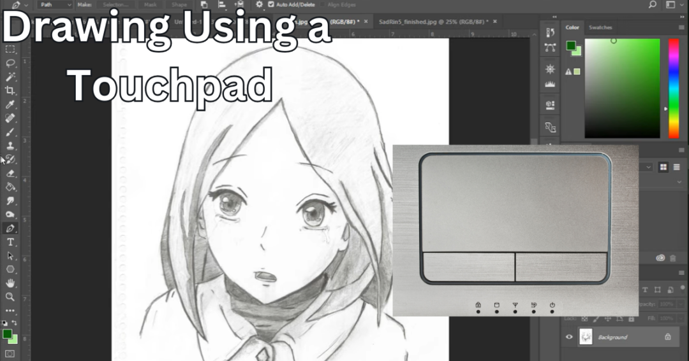689x361 pixels.
Task: Open the Color panel flyout menu
Action: pos(681,27)
